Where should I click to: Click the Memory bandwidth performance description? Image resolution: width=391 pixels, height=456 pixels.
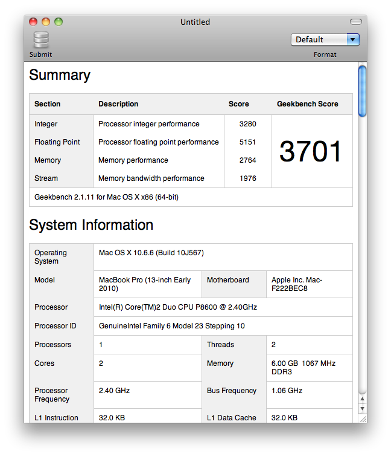click(151, 178)
